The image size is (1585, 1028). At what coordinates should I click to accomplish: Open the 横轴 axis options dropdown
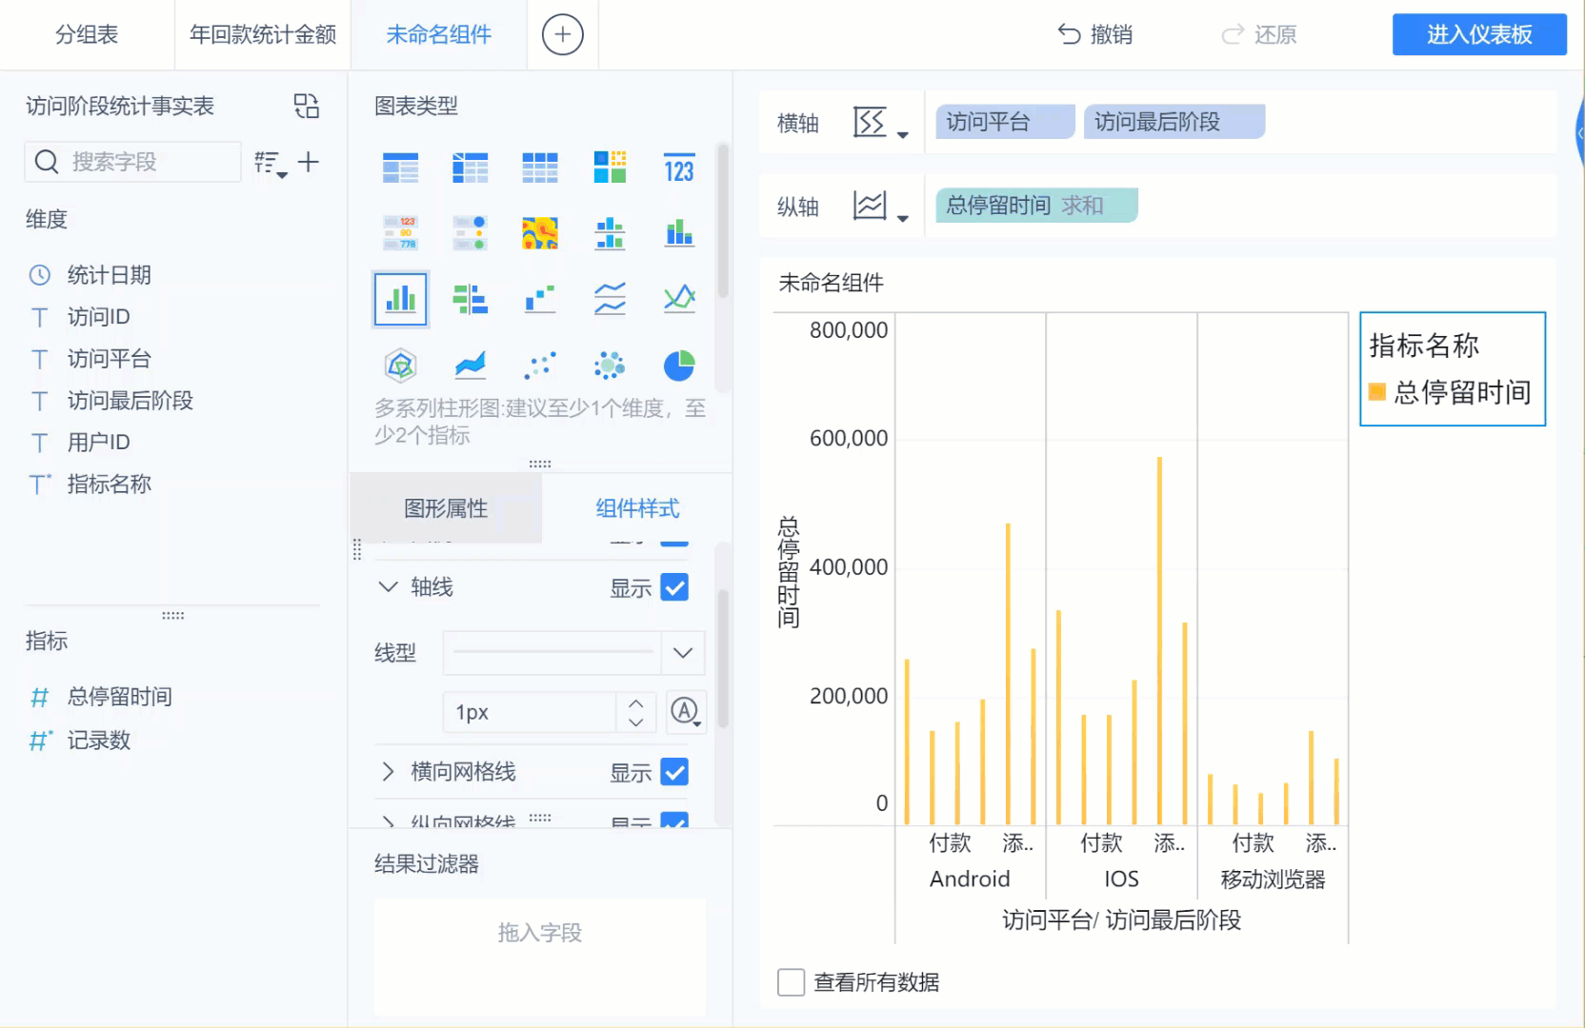pos(880,123)
